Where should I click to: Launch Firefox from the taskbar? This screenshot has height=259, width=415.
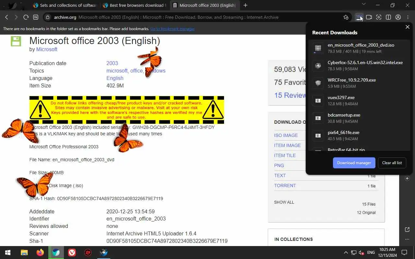(40, 253)
